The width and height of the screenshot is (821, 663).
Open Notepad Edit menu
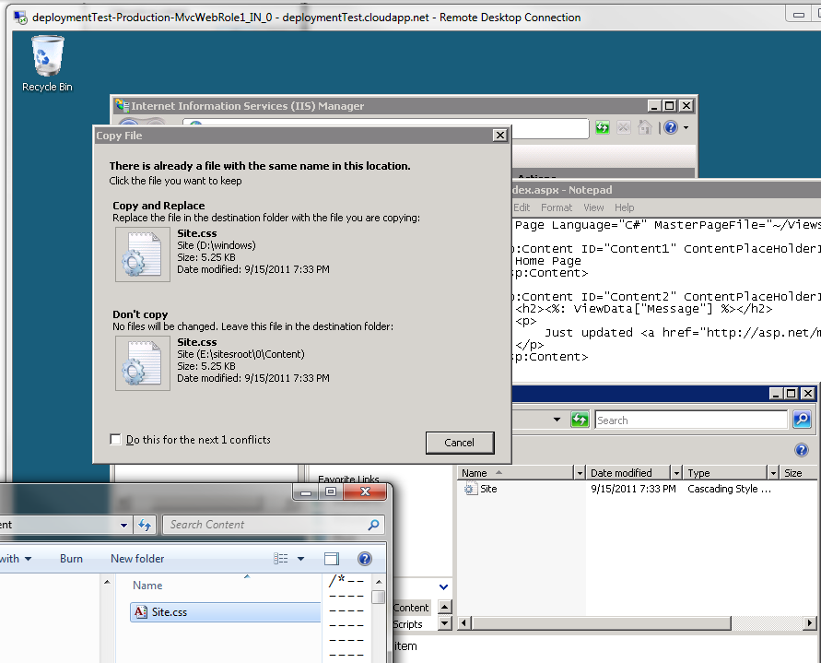(522, 207)
